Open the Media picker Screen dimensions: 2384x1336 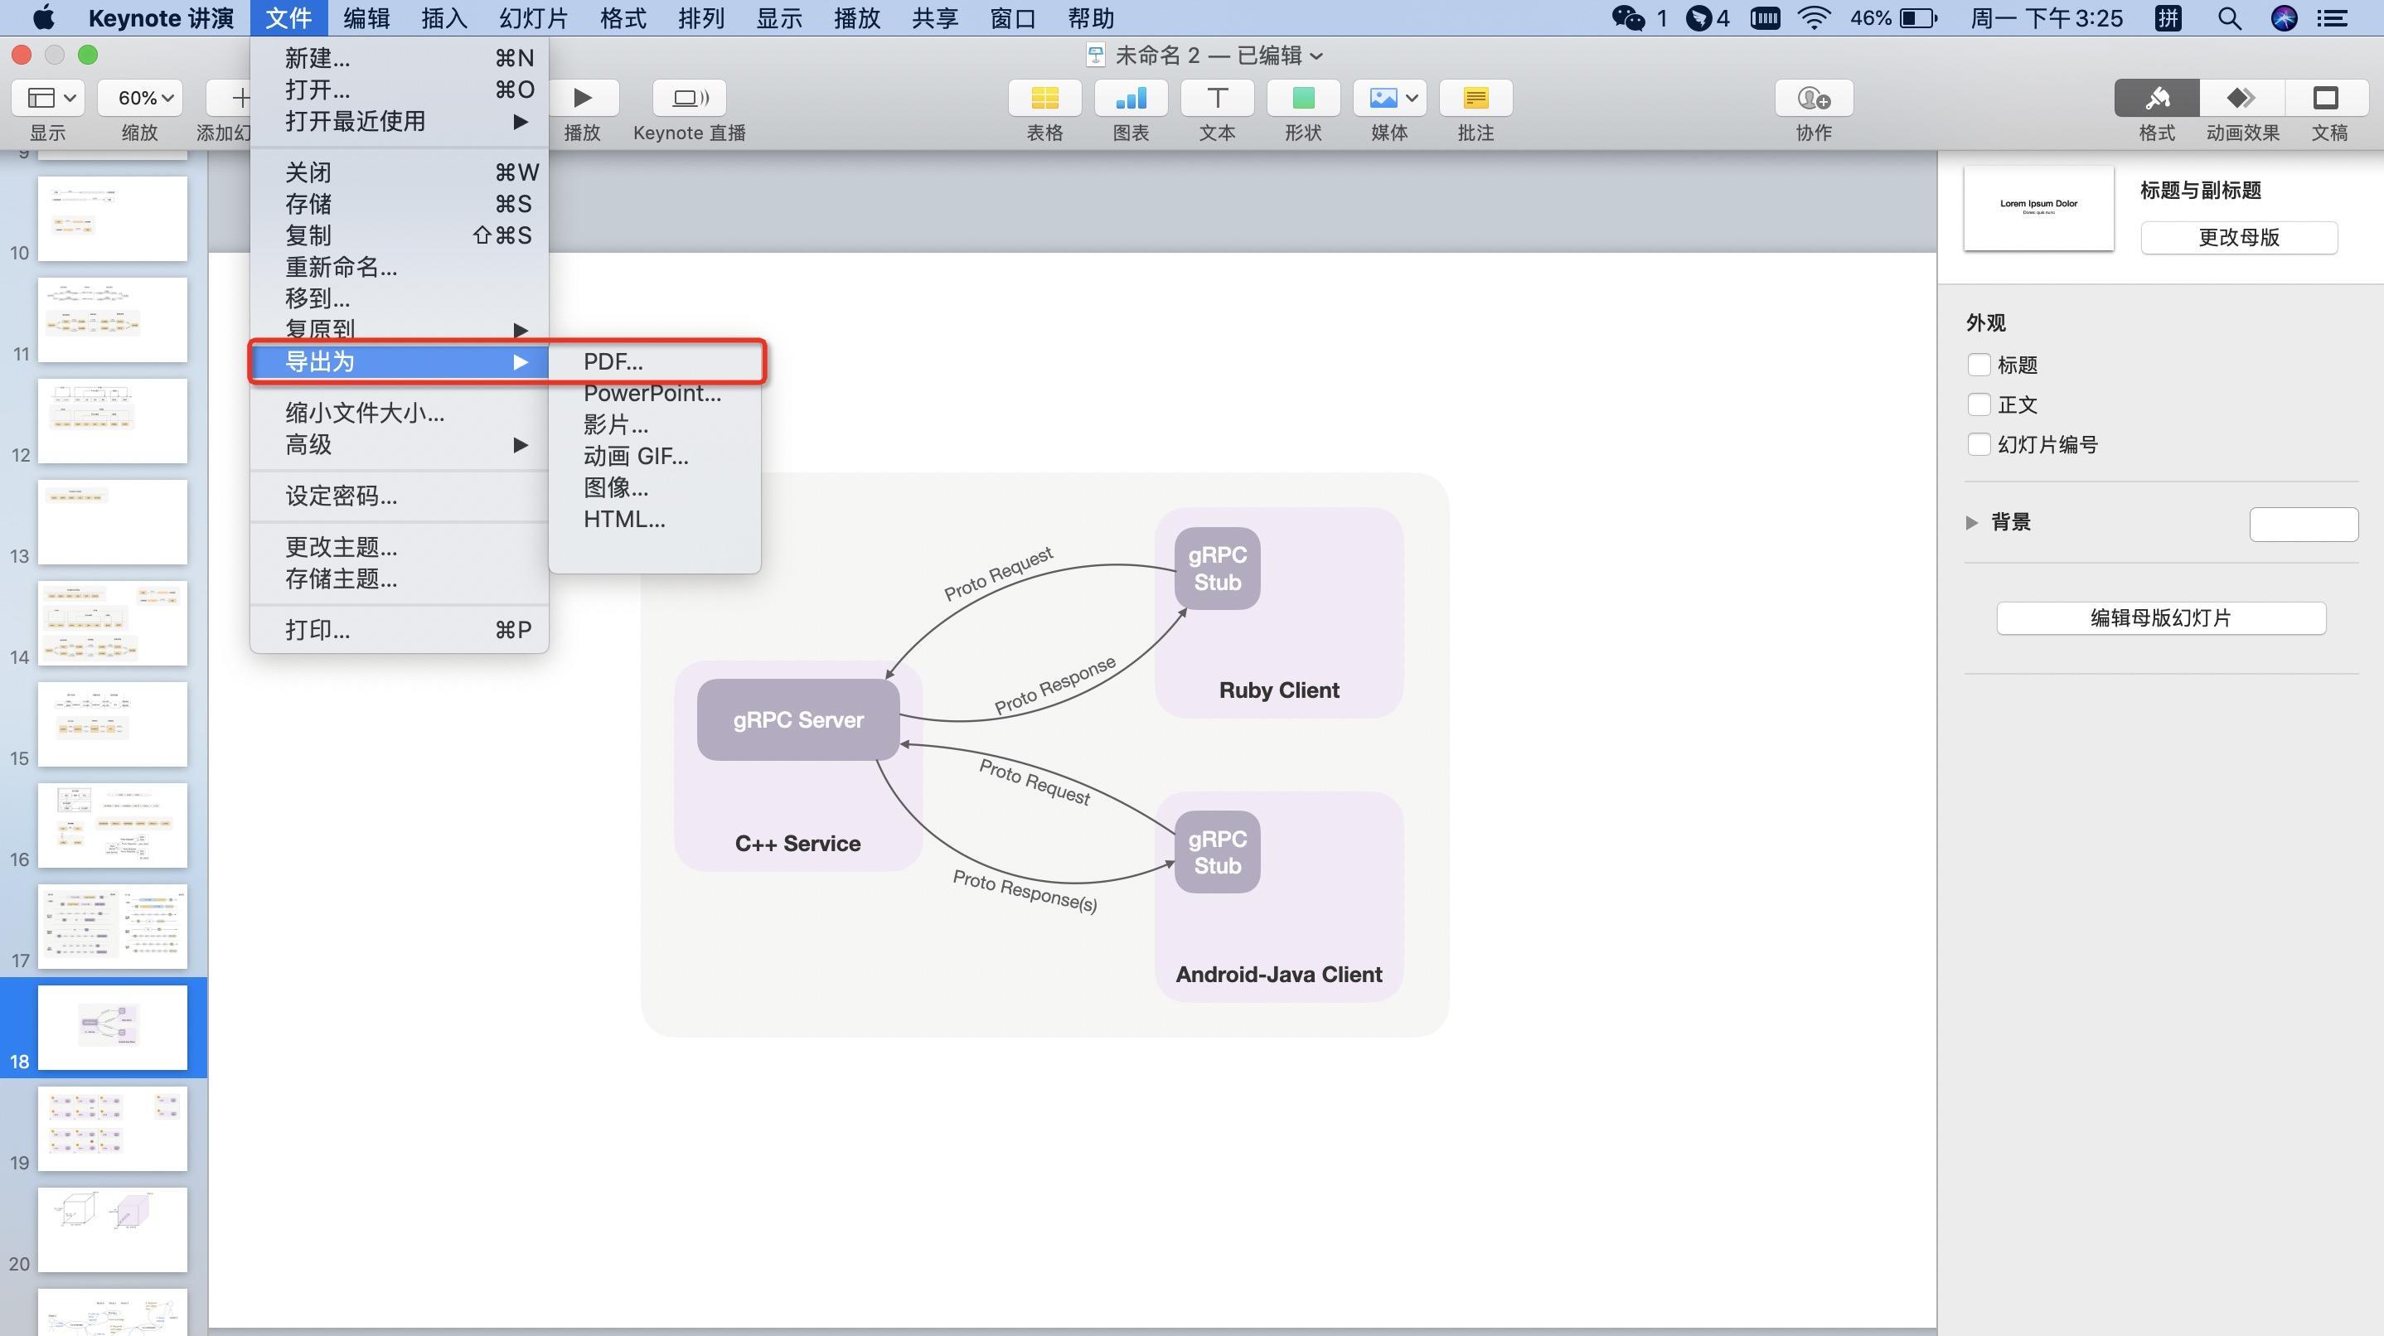pos(1389,98)
